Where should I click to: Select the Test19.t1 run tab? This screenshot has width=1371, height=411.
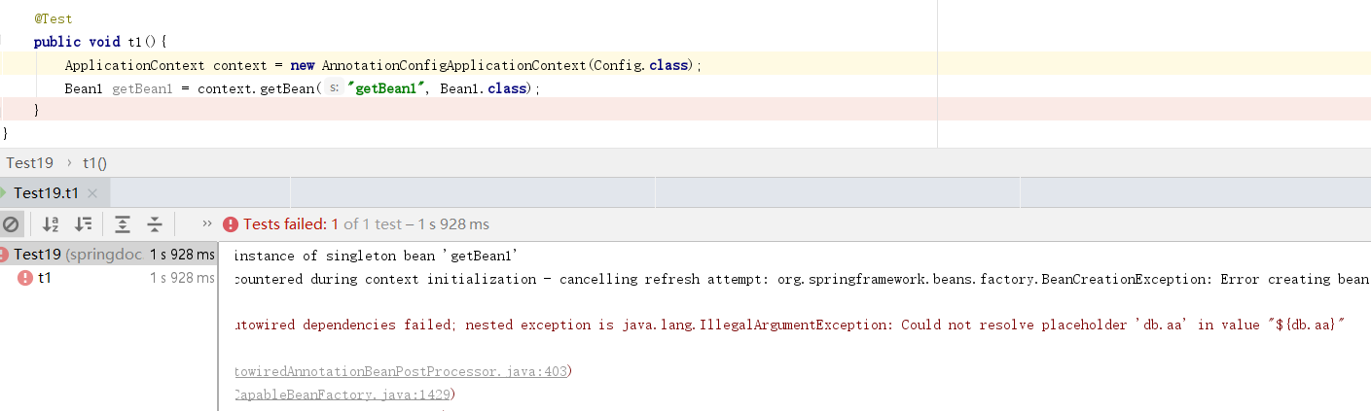[47, 192]
